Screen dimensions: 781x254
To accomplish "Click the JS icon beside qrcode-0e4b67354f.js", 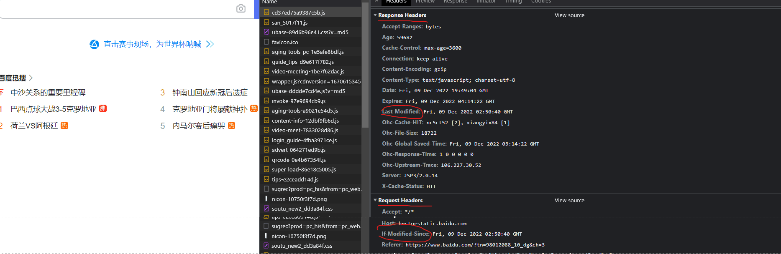I will click(x=266, y=160).
